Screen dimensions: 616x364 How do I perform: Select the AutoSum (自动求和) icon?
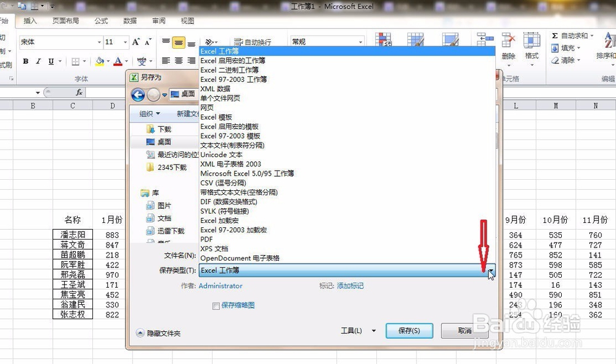(x=554, y=36)
